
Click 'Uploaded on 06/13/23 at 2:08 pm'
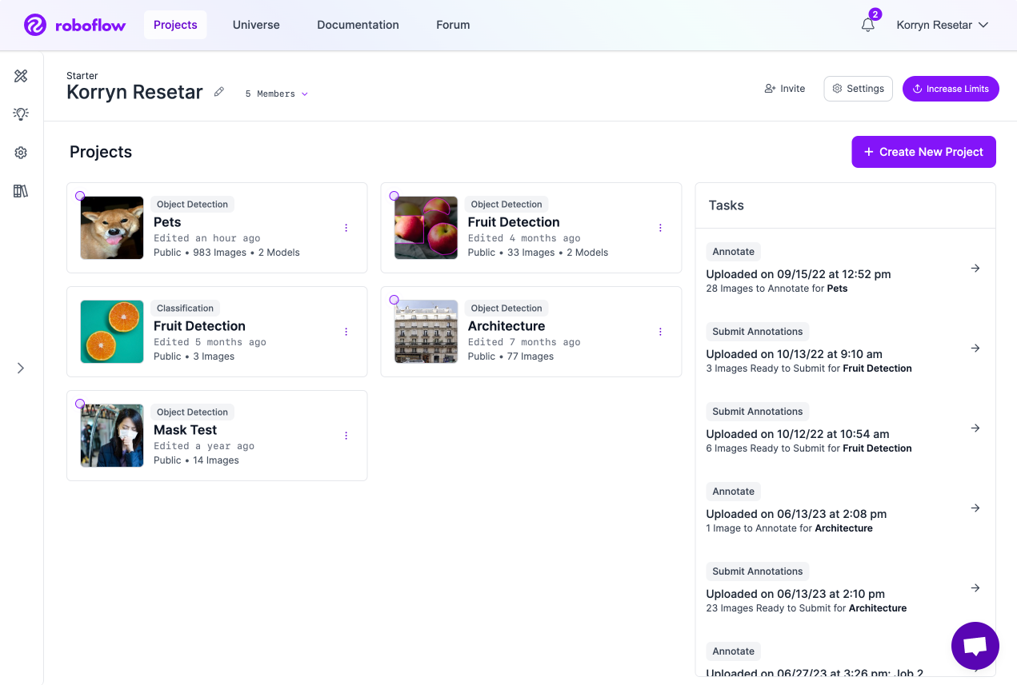click(797, 514)
